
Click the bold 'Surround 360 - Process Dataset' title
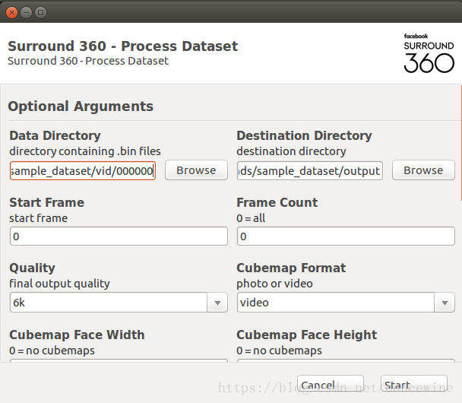pyautogui.click(x=122, y=46)
